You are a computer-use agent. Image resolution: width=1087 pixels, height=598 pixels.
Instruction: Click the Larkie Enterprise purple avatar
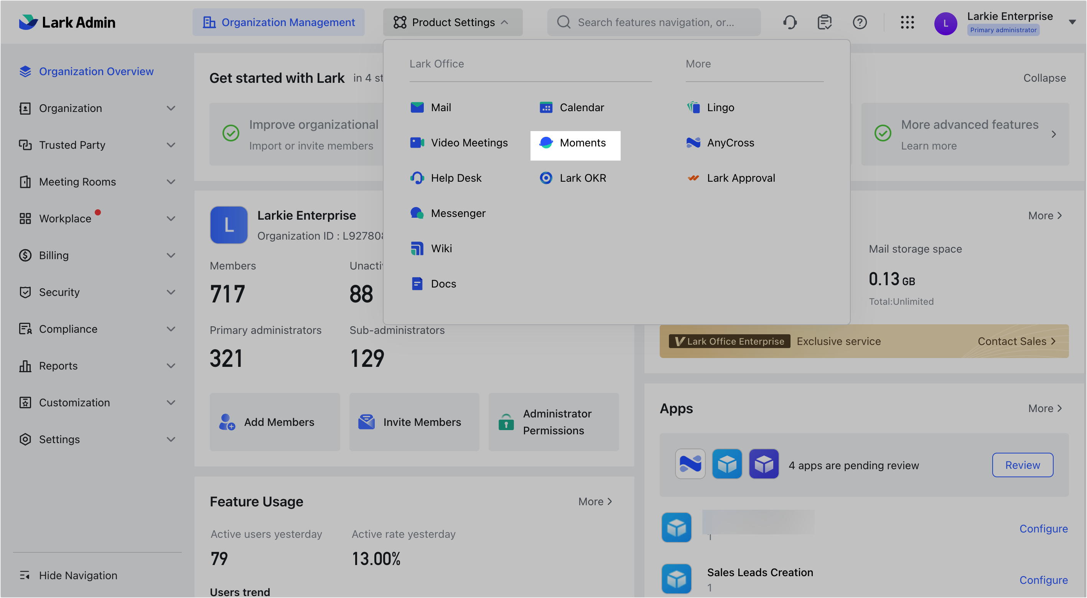[x=945, y=24]
